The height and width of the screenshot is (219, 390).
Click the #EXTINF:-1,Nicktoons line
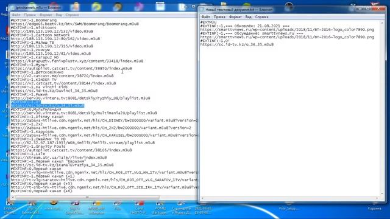click(x=34, y=27)
